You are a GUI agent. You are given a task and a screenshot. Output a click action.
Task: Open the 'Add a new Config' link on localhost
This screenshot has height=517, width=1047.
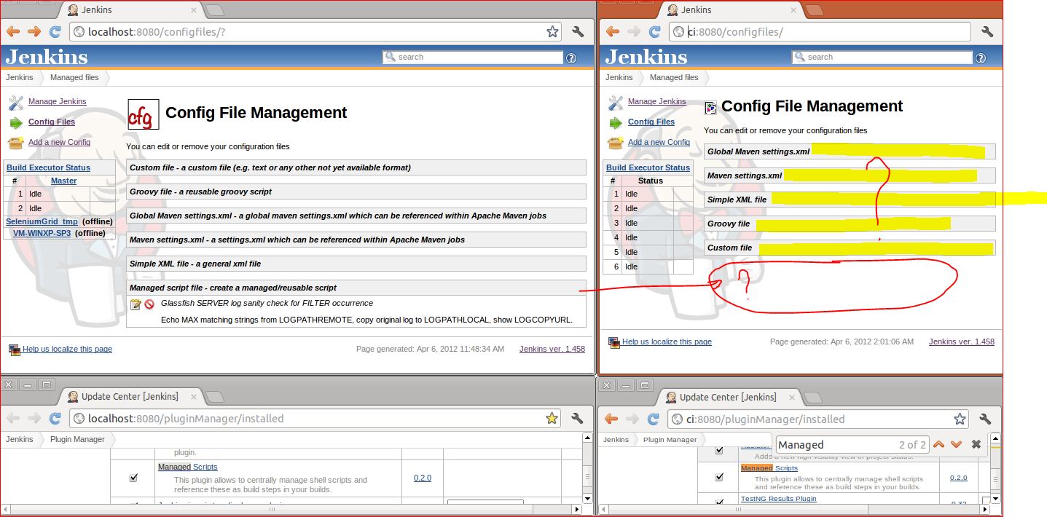[x=59, y=142]
